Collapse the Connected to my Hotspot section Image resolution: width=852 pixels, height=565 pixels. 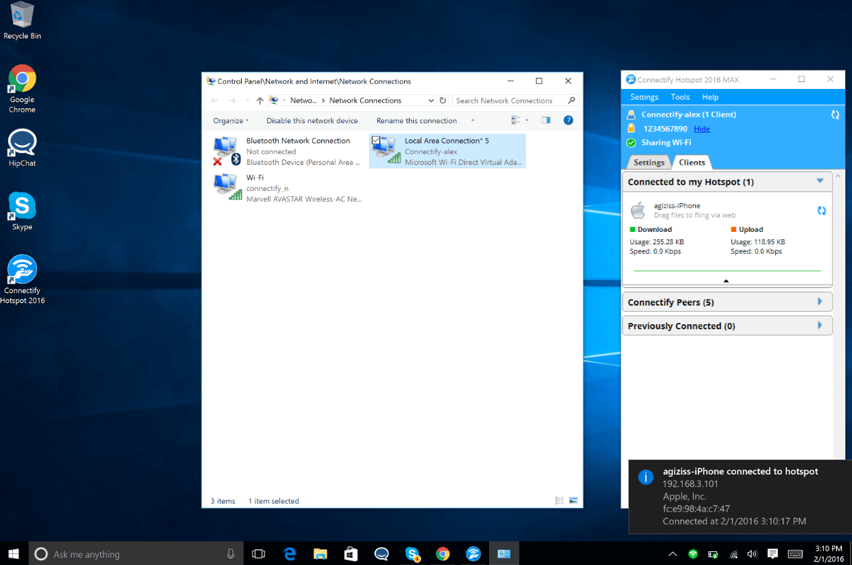(820, 181)
